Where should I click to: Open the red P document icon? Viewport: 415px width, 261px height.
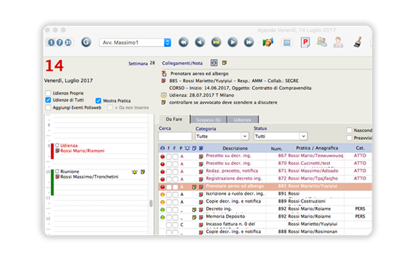click(305, 42)
